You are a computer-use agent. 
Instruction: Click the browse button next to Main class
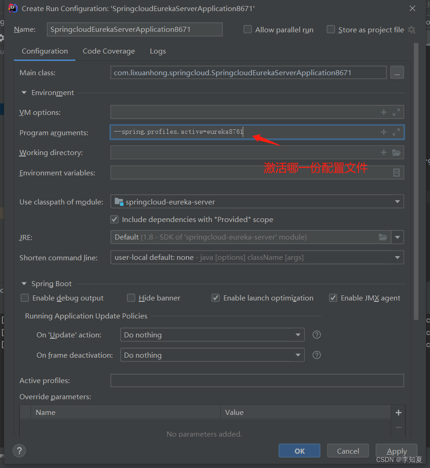[x=397, y=72]
